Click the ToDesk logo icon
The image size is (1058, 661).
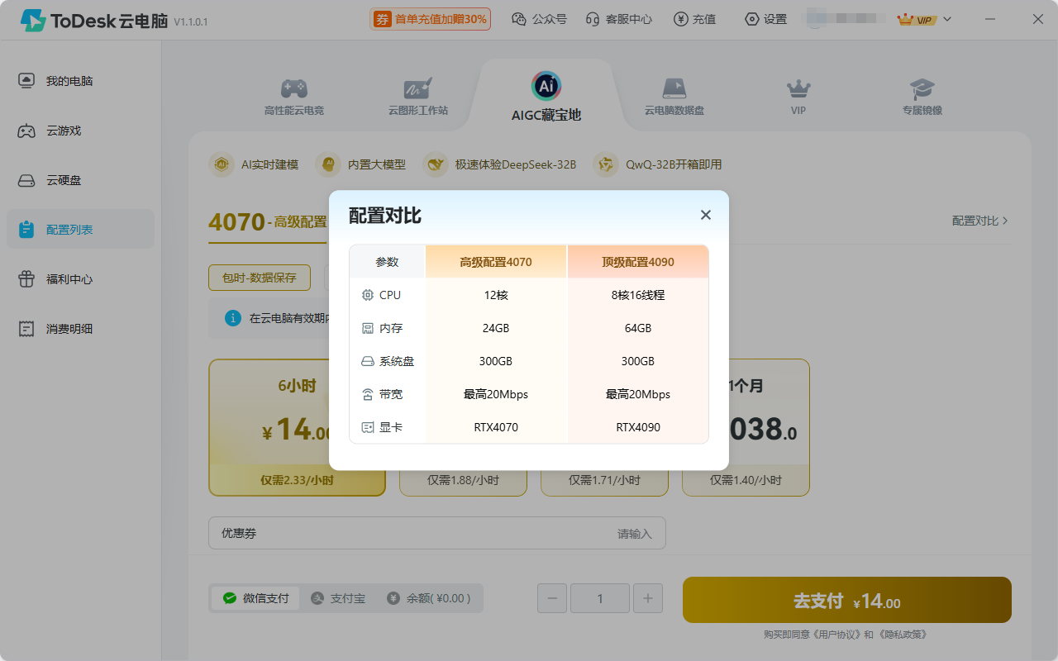pyautogui.click(x=33, y=21)
